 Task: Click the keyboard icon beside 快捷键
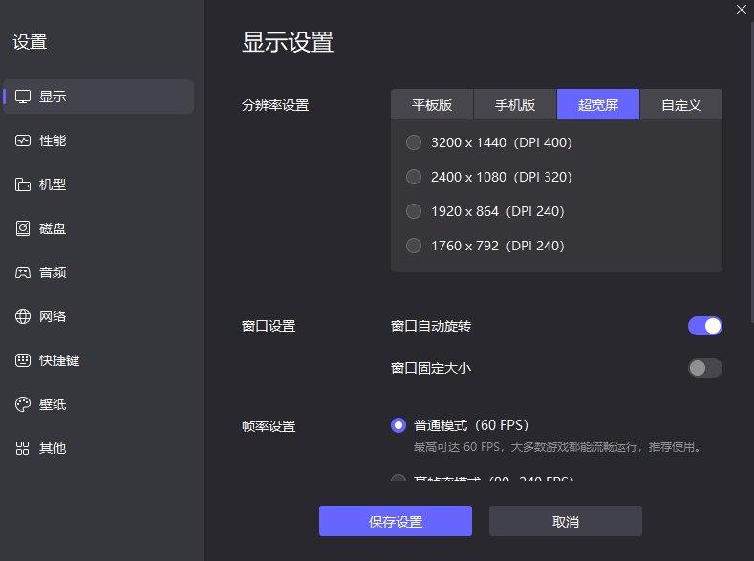23,360
